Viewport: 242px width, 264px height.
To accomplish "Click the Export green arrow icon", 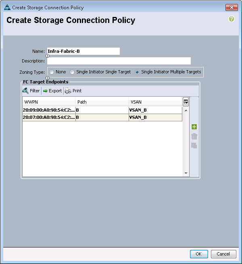I will click(x=45, y=91).
